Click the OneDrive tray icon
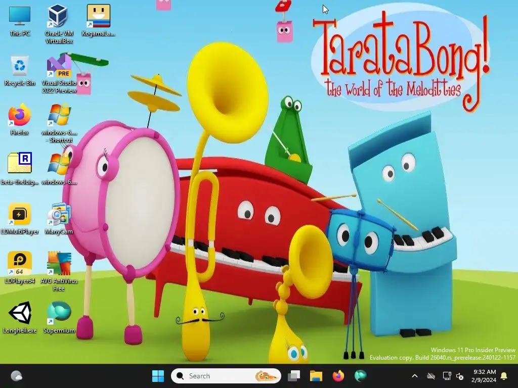Screen dimensions: 518x388 [x=431, y=376]
